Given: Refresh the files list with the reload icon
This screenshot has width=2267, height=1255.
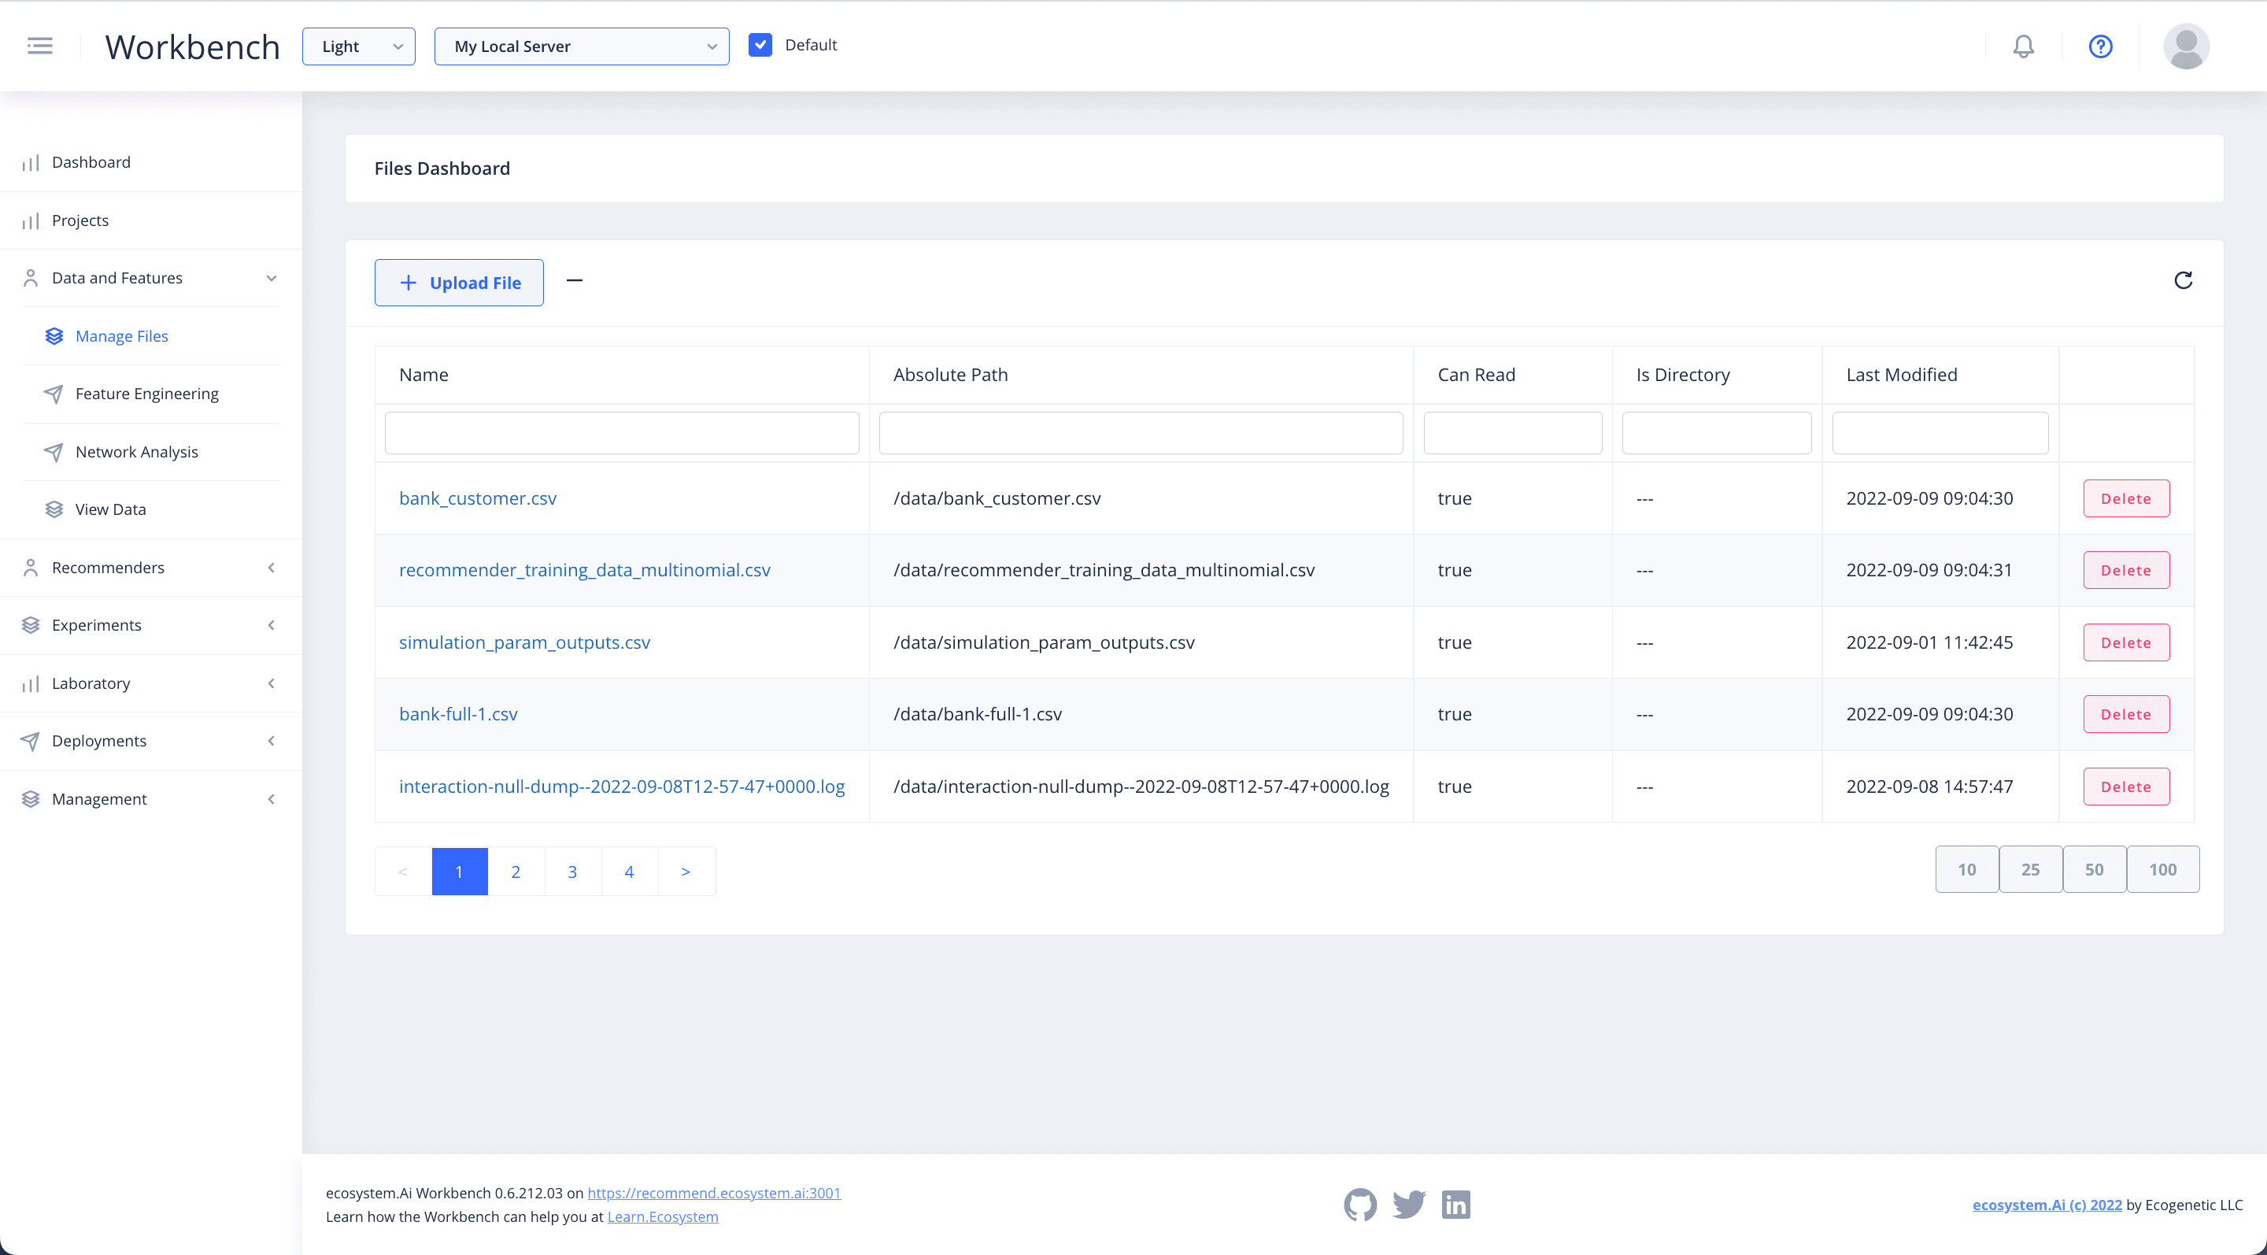Looking at the screenshot, I should click(x=2184, y=280).
